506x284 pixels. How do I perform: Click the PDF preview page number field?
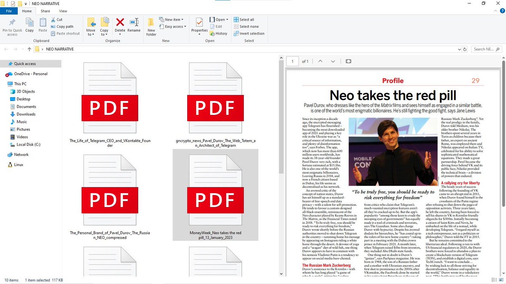click(x=292, y=61)
